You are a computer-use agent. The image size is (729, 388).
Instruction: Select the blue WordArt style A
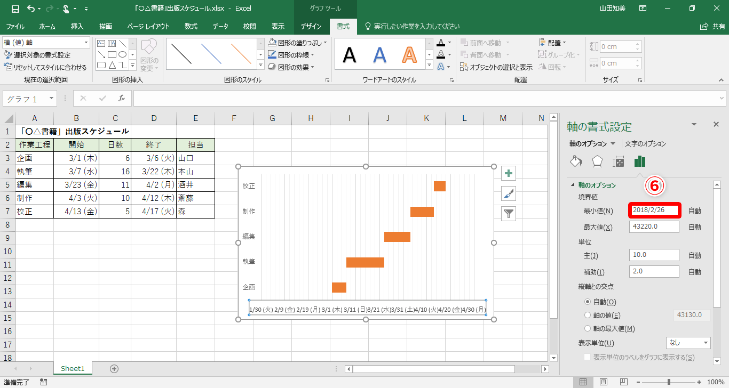click(x=379, y=54)
